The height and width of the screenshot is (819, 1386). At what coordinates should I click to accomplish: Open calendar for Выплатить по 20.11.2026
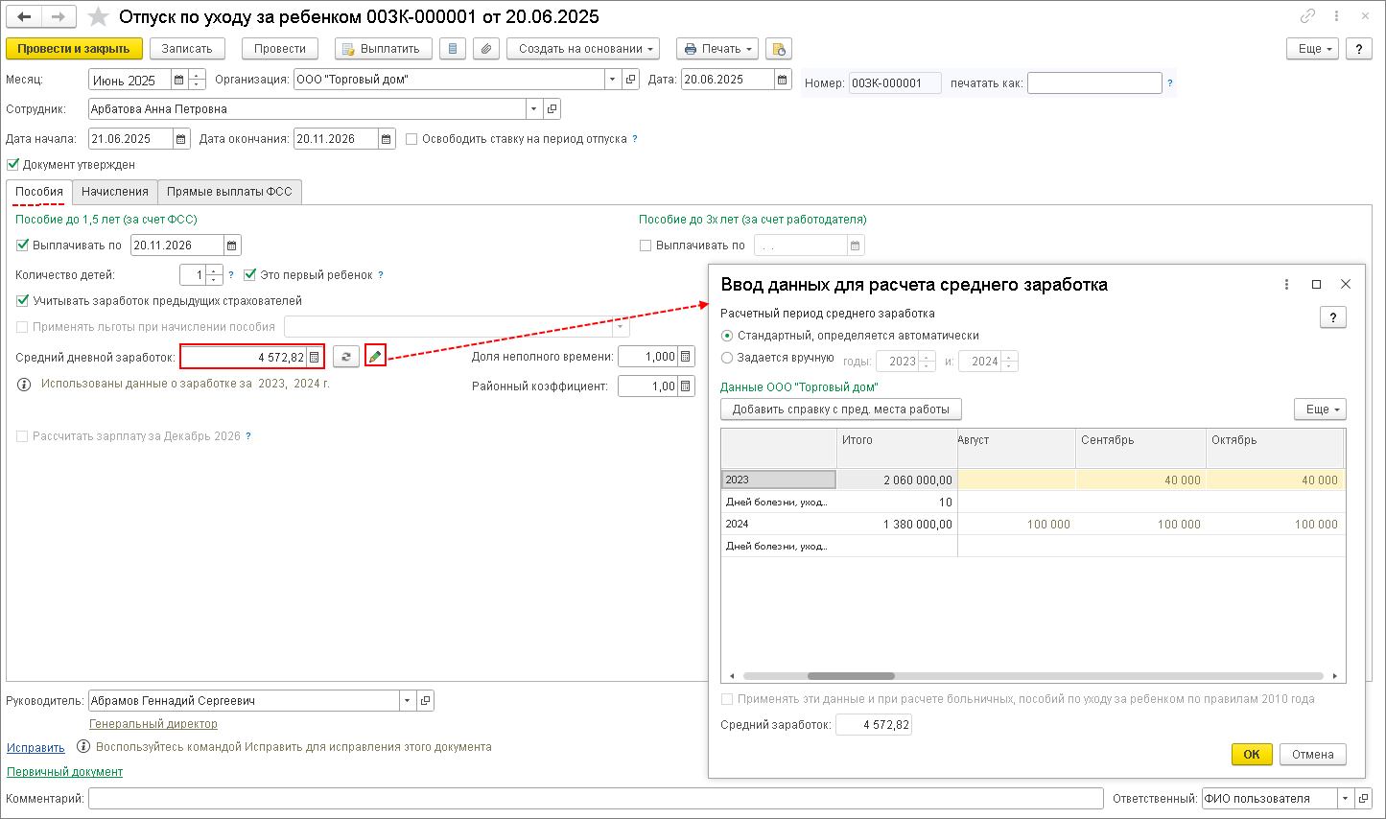pos(232,246)
